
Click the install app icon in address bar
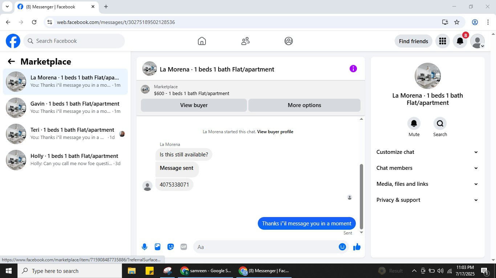pyautogui.click(x=445, y=22)
